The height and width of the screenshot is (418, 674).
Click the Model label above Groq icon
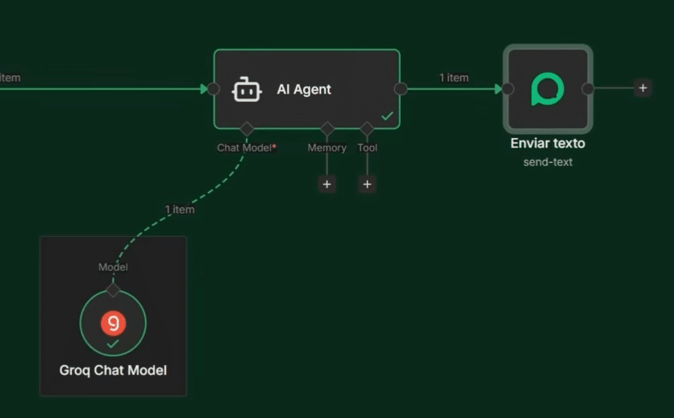[x=113, y=267]
